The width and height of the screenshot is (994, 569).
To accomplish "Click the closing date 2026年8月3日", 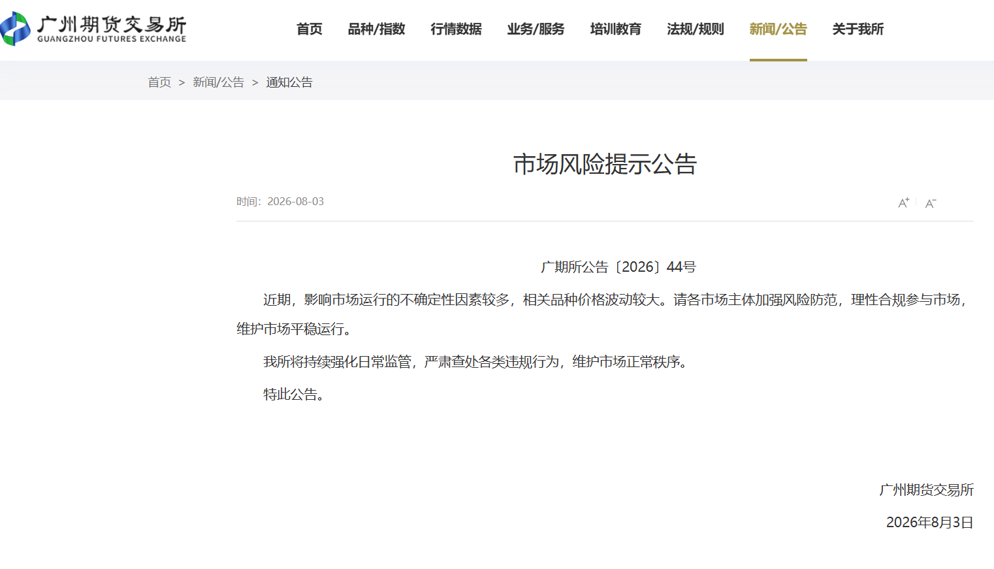I will (x=929, y=522).
